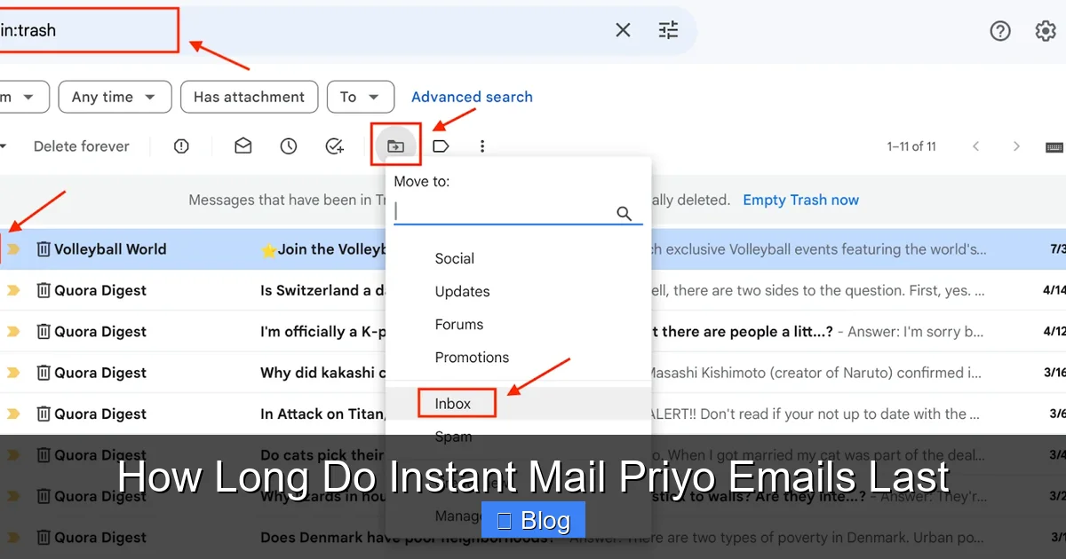
Task: Toggle importance marker on the Switzerland Quora Digest email
Action: coord(12,290)
